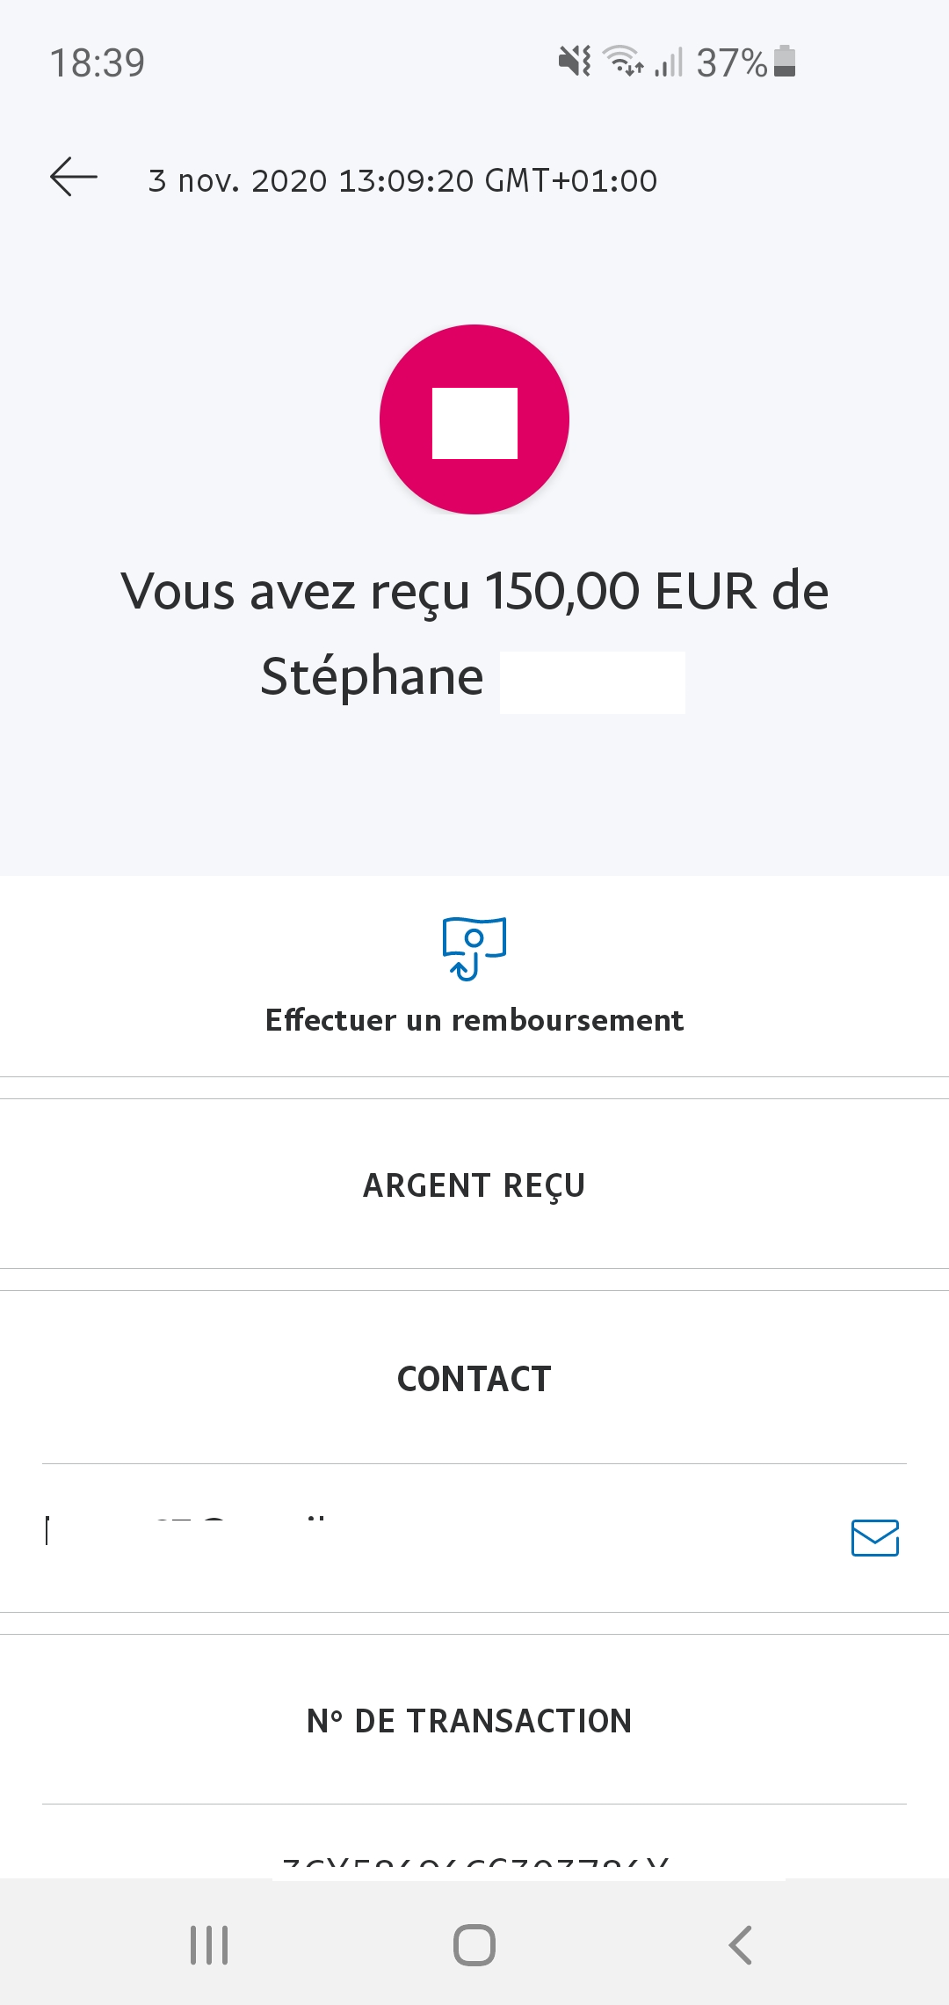Tap the Wi-Fi status bar icon

(622, 62)
